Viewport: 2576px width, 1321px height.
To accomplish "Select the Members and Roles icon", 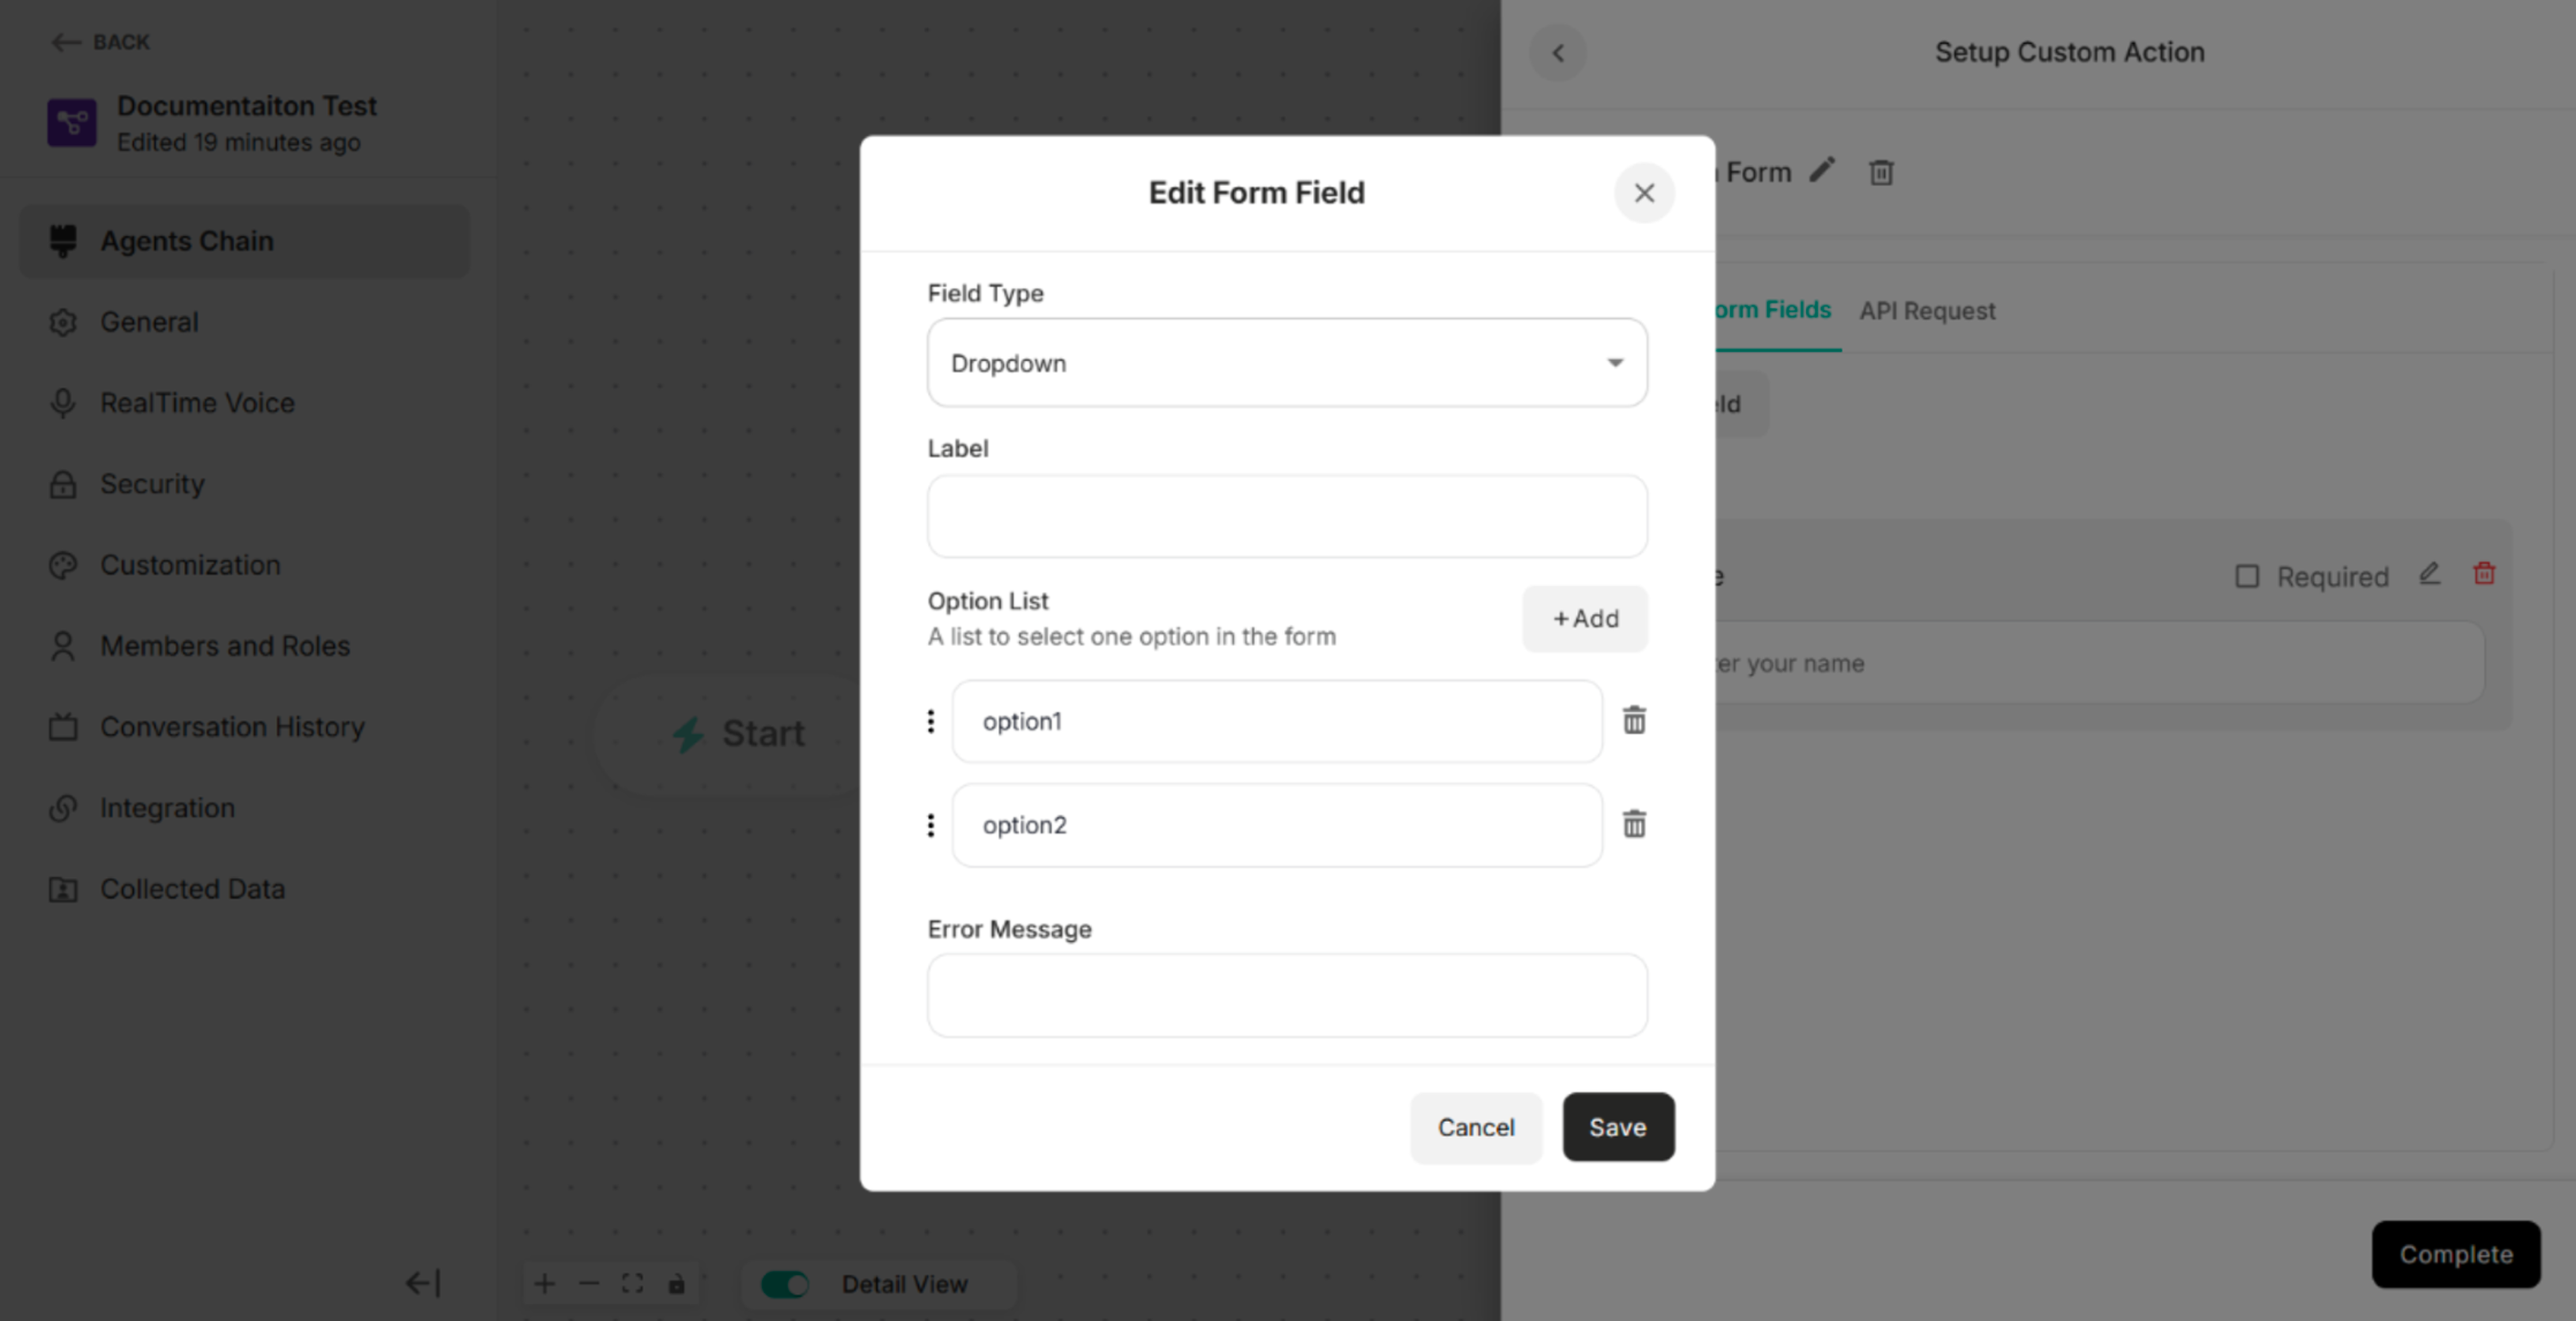I will pos(62,646).
